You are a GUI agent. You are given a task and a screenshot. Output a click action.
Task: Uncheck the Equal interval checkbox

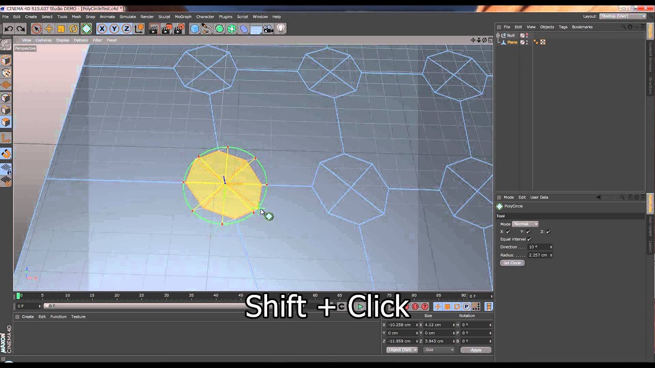pyautogui.click(x=529, y=239)
